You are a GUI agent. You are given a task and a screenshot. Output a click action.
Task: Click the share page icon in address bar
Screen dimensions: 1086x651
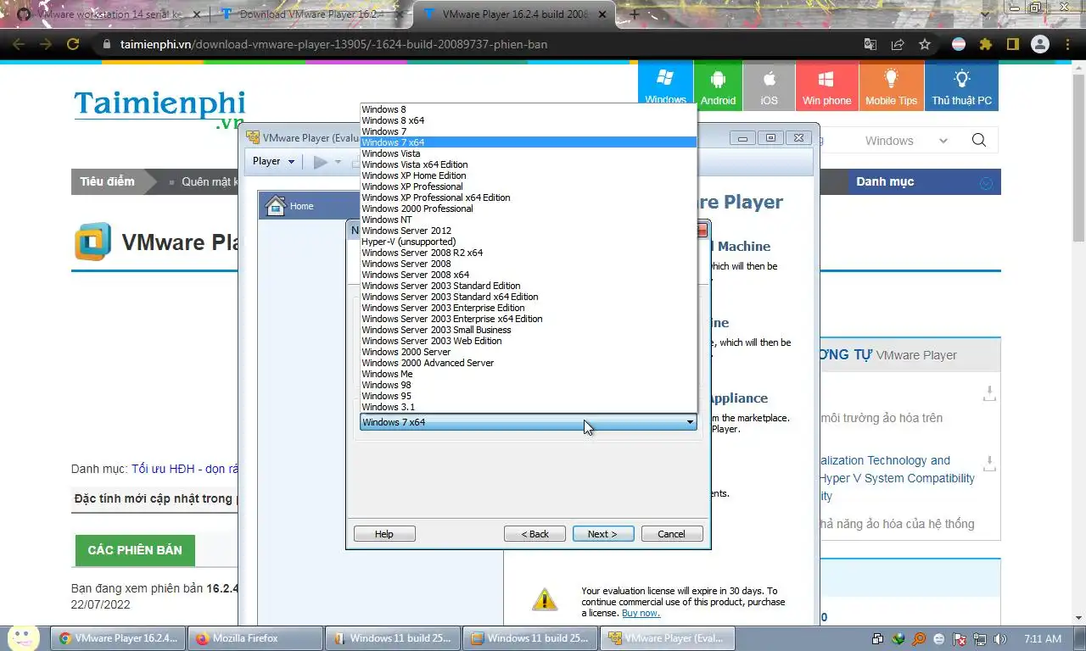click(898, 44)
